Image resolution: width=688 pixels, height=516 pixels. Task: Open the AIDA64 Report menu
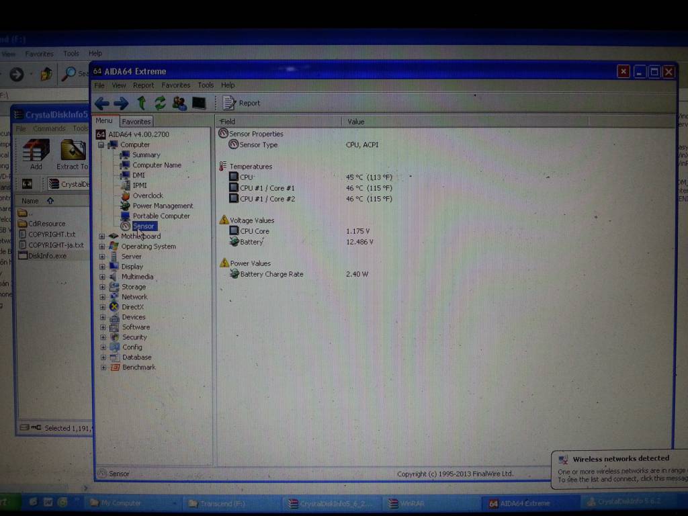tap(144, 85)
